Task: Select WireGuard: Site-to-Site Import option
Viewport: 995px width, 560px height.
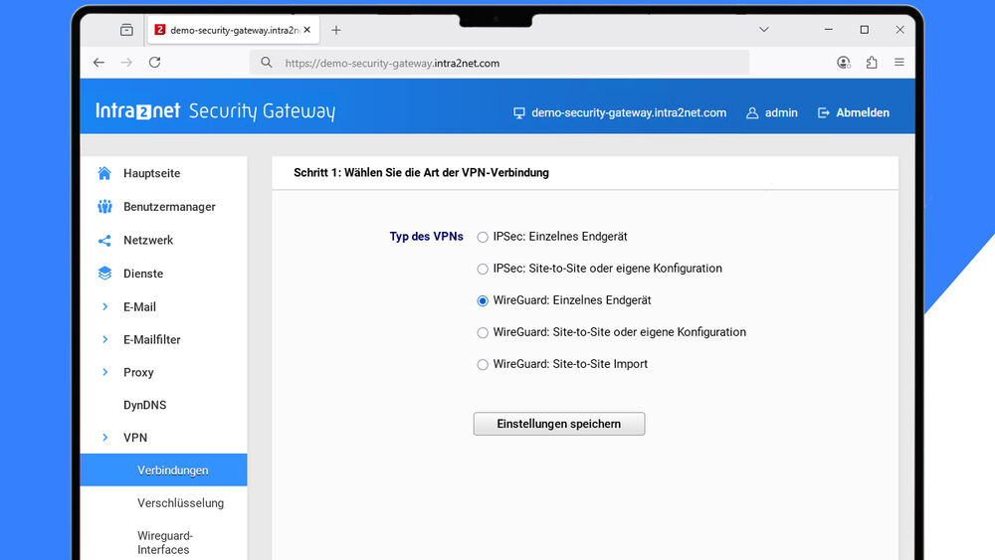Action: [484, 365]
